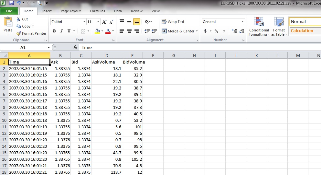This screenshot has height=175, width=321.
Task: Open the Name Box A1 dropdown
Action: (x=48, y=48)
